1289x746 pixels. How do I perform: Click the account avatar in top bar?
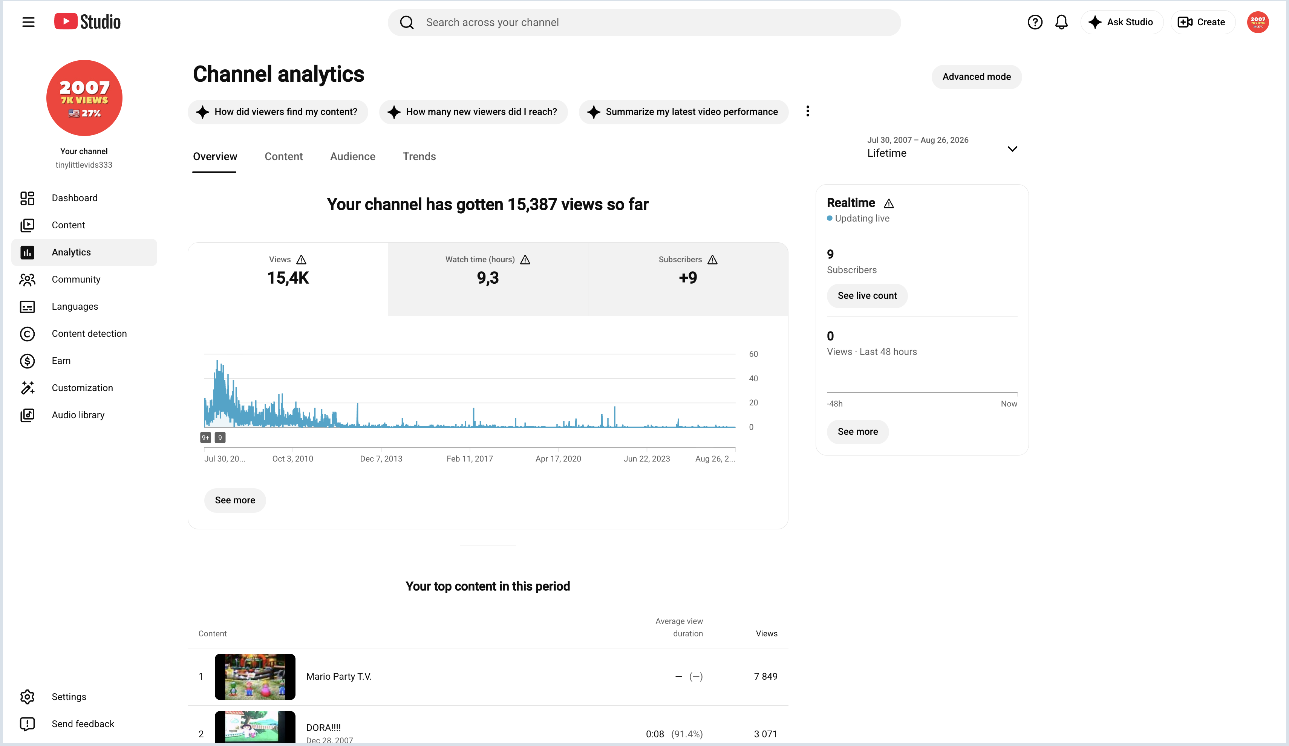(x=1258, y=22)
